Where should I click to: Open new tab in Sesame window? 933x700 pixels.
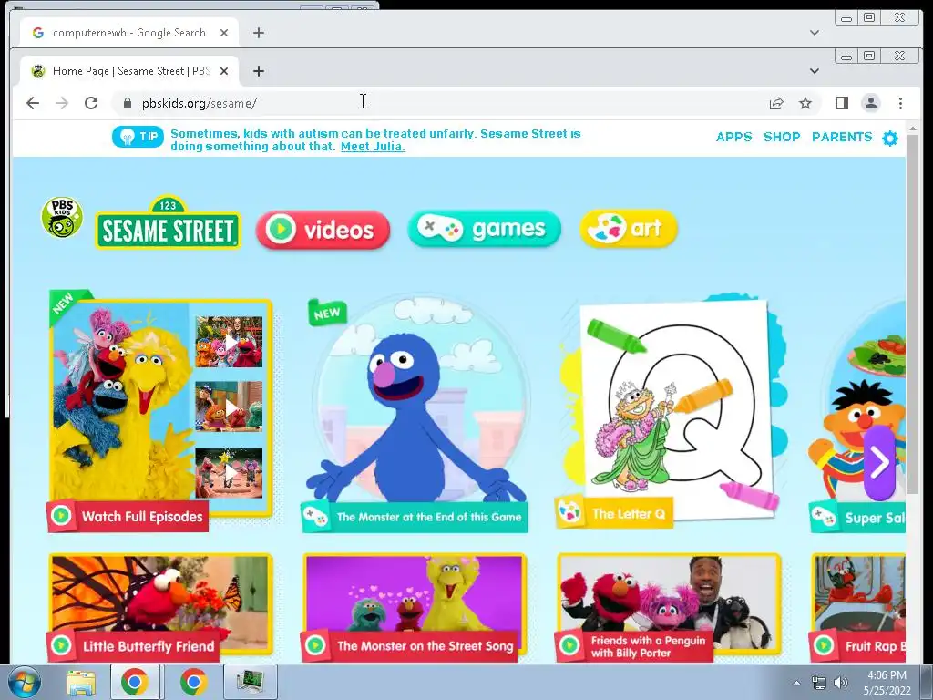(258, 71)
